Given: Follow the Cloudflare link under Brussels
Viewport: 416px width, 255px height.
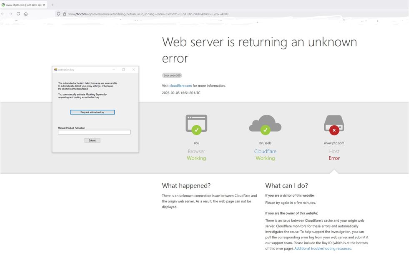Looking at the screenshot, I should point(265,151).
